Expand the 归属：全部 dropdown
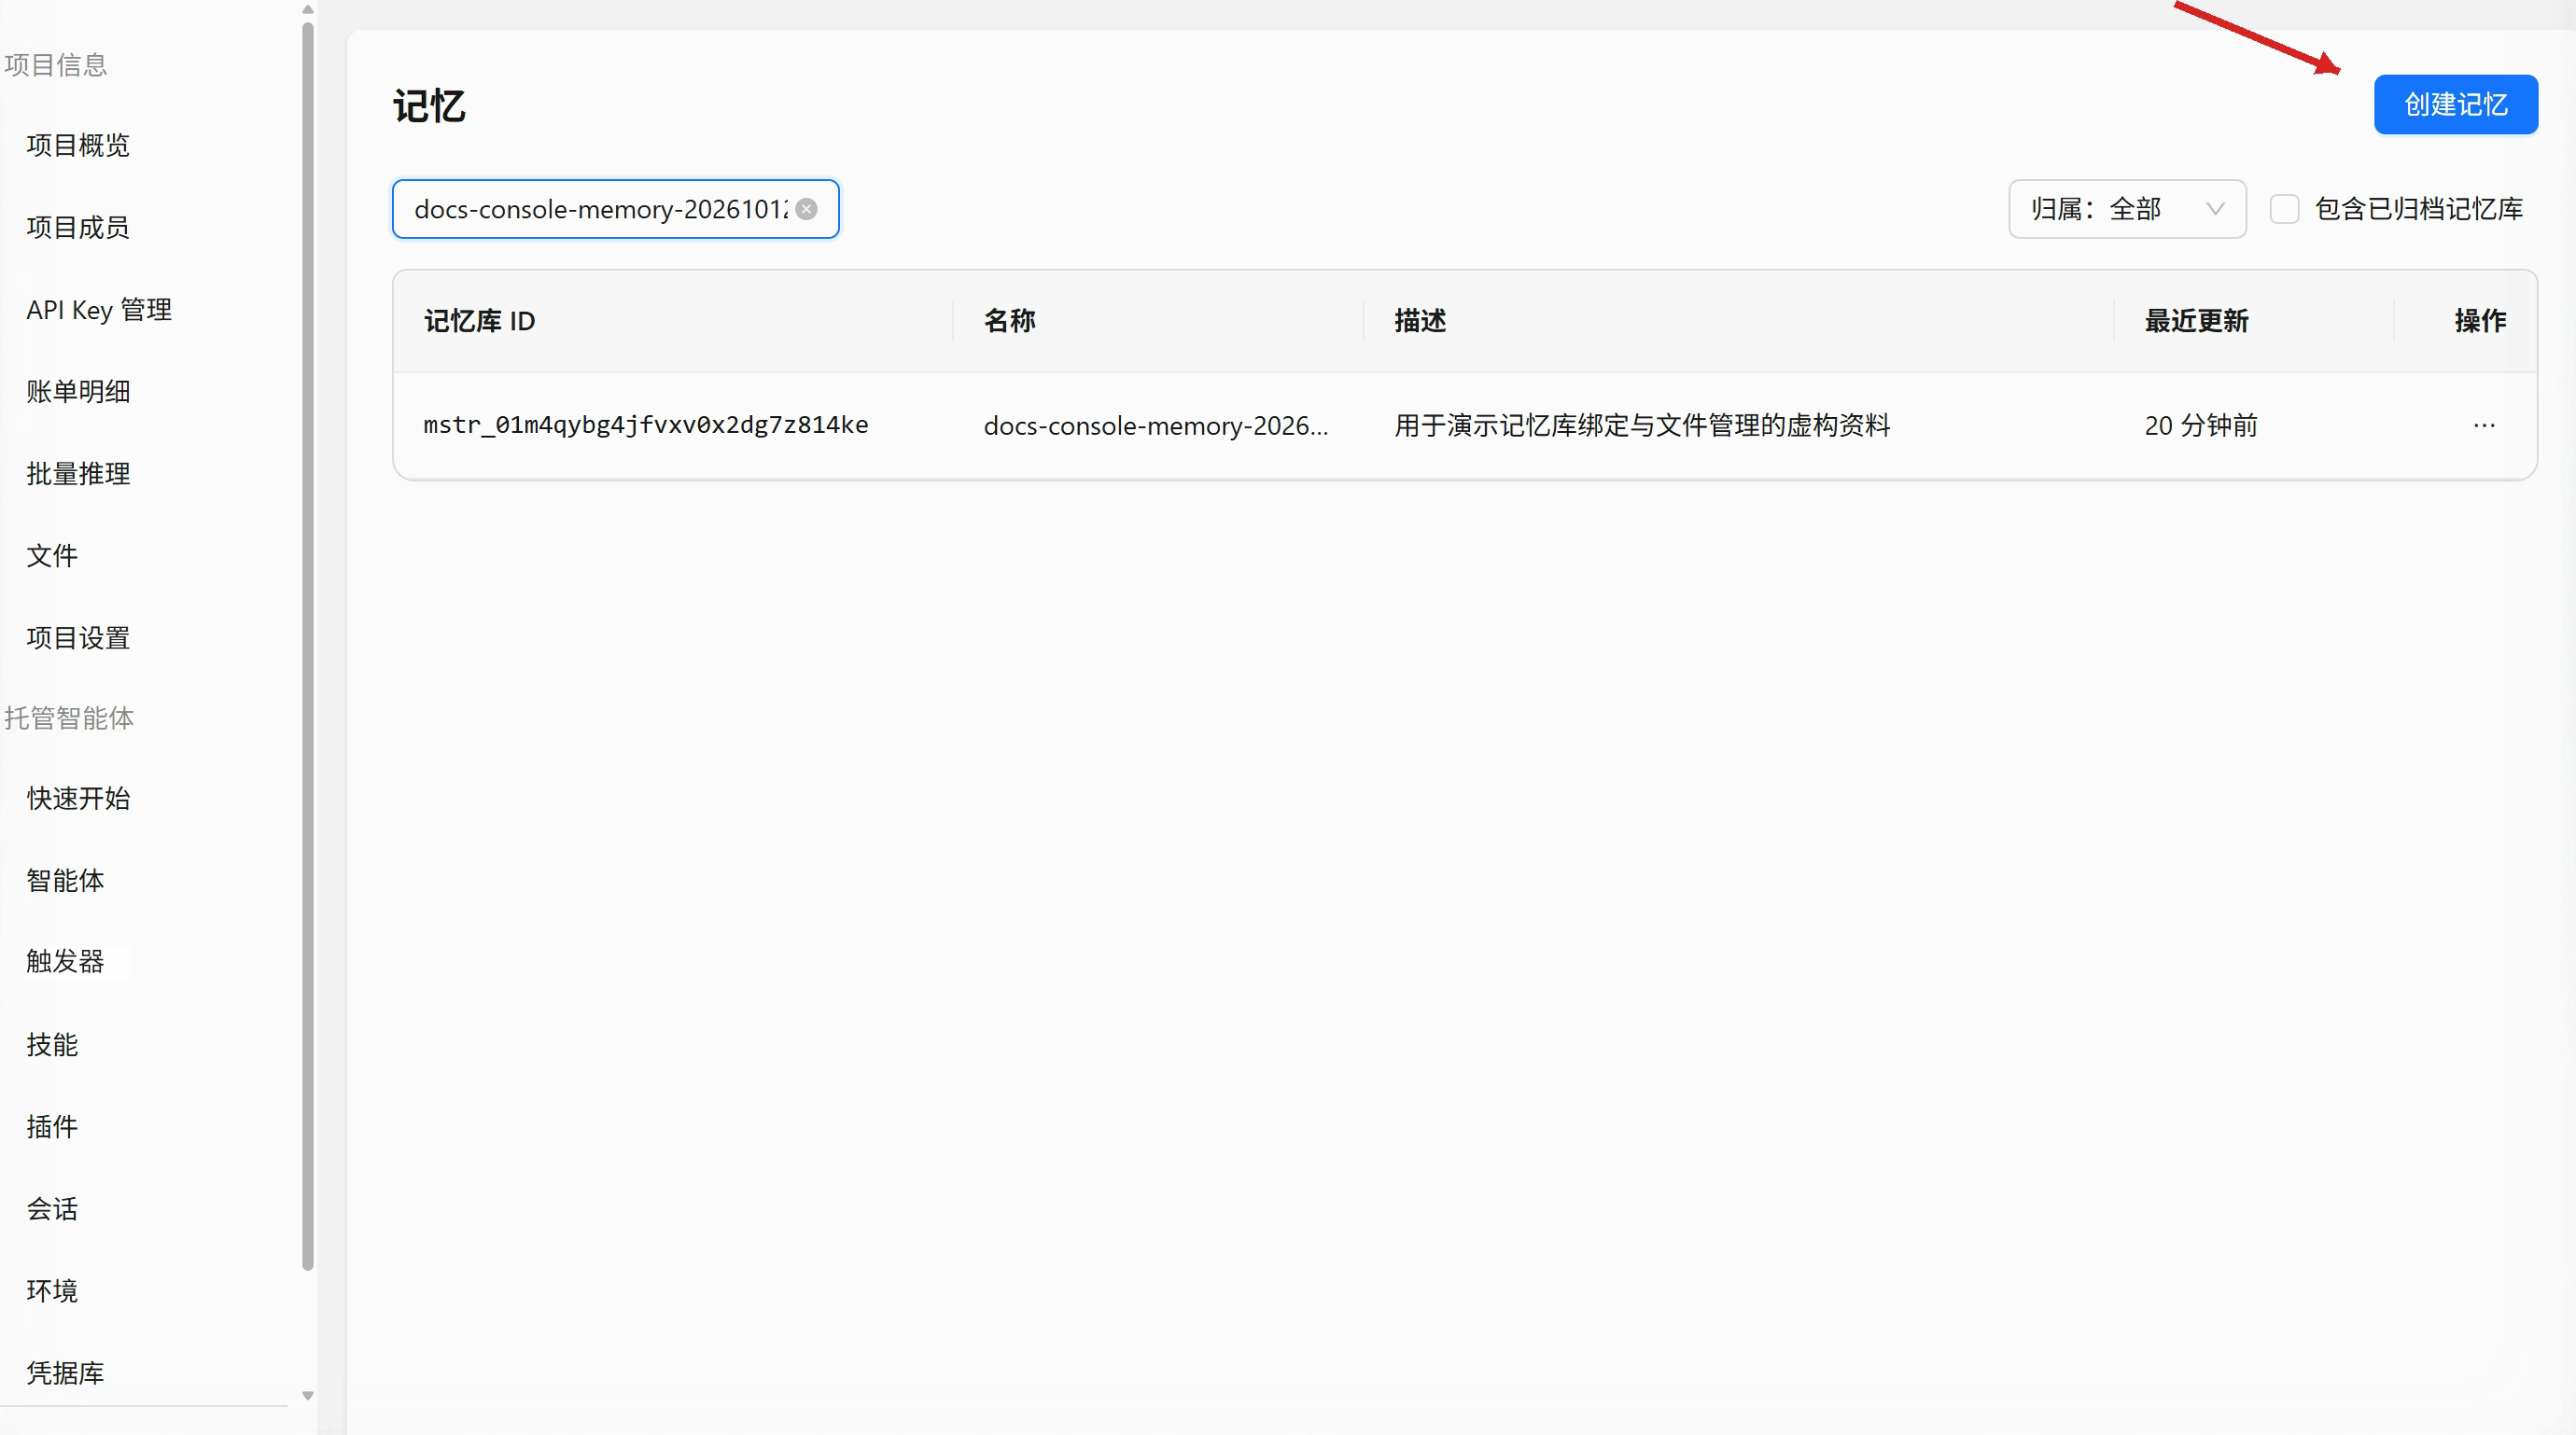 coord(2127,209)
